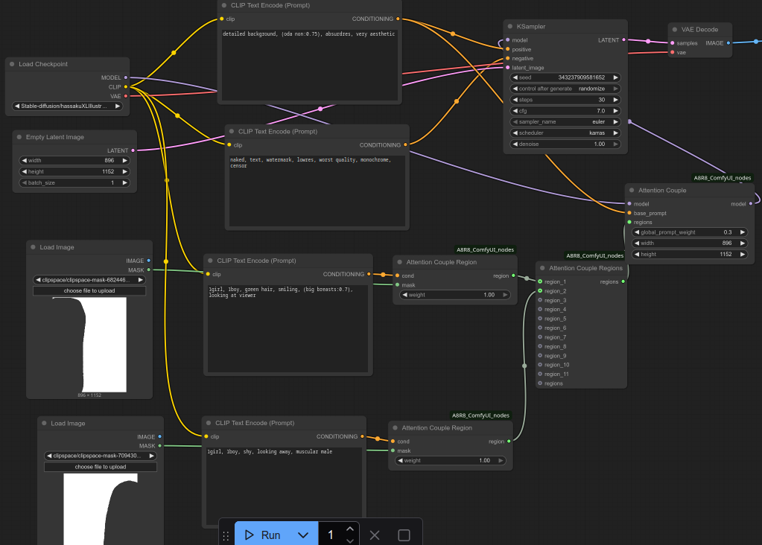Increase the steps value in KSampler
Image resolution: width=762 pixels, height=545 pixels.
616,100
